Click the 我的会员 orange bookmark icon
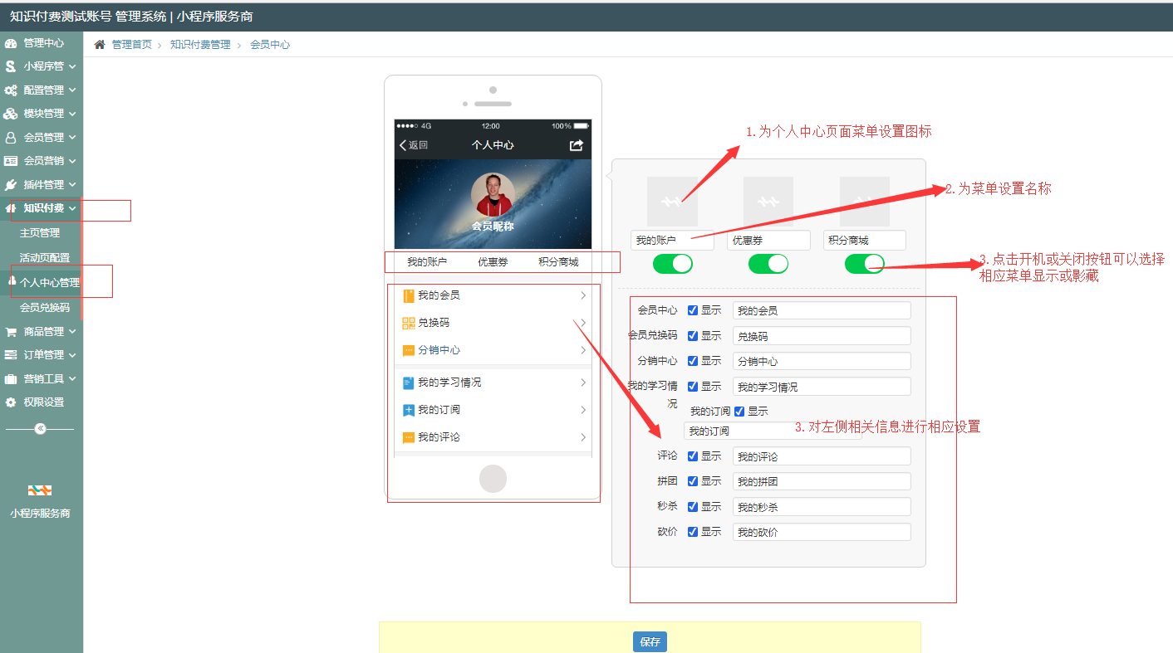The image size is (1173, 653). tap(408, 295)
